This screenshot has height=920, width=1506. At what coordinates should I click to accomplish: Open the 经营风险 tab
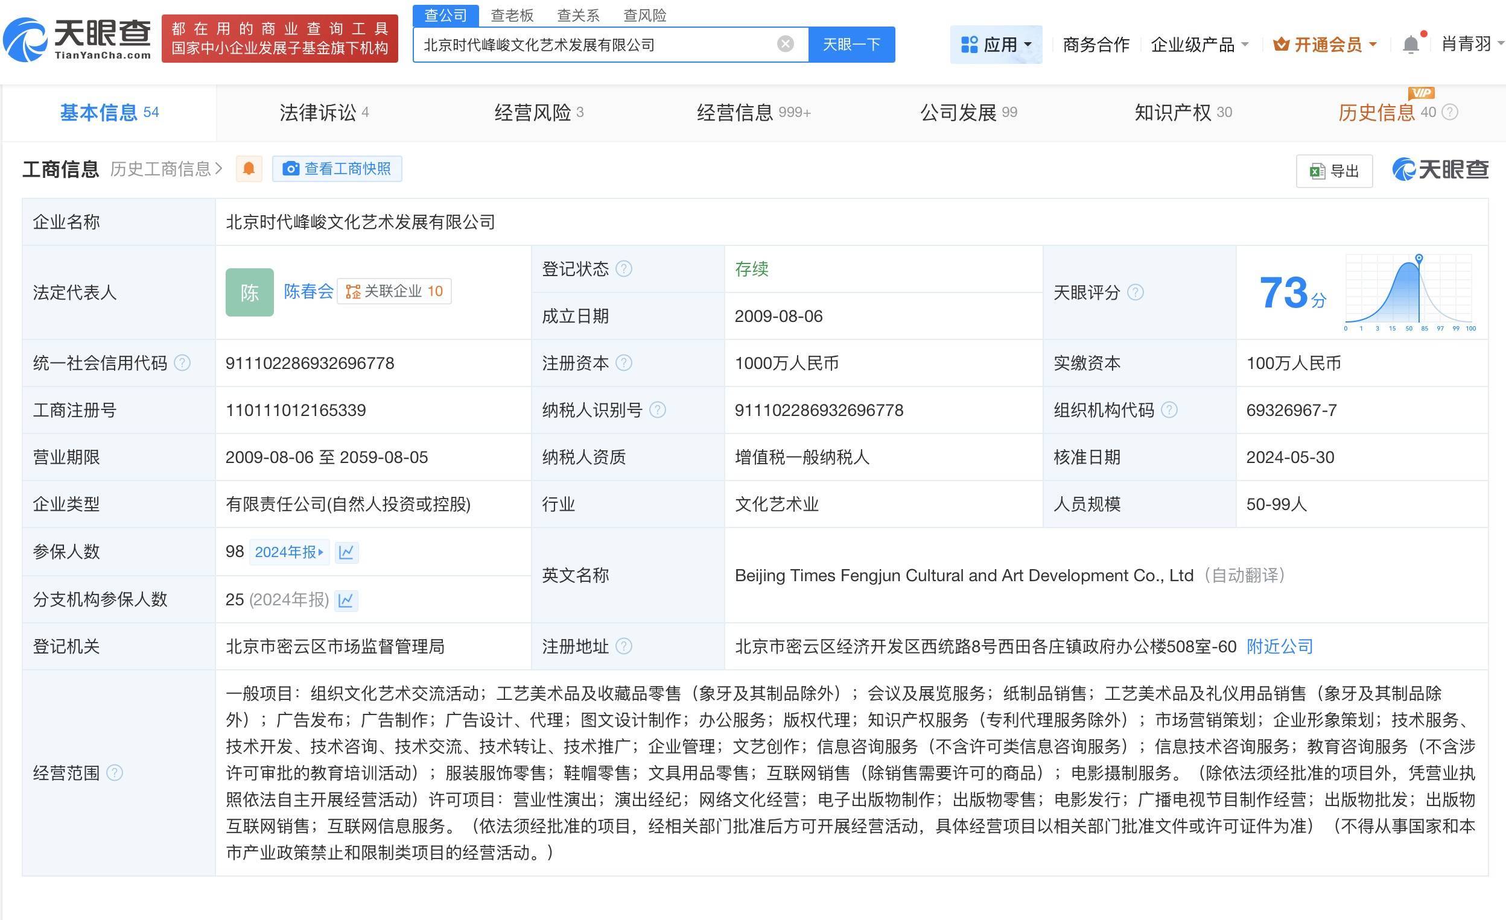pyautogui.click(x=539, y=112)
